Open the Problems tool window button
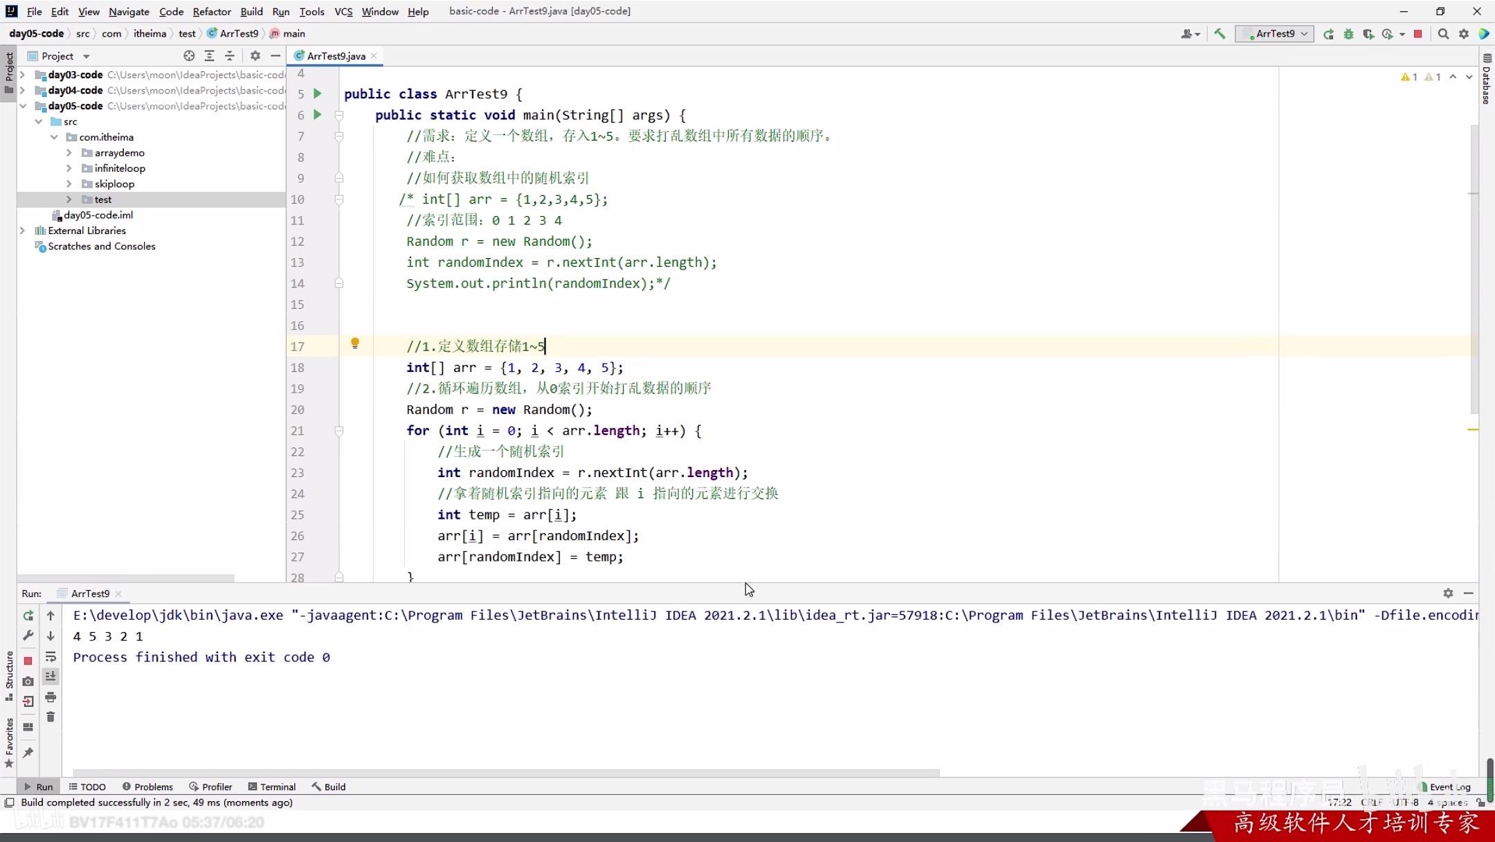The image size is (1495, 842). point(147,787)
